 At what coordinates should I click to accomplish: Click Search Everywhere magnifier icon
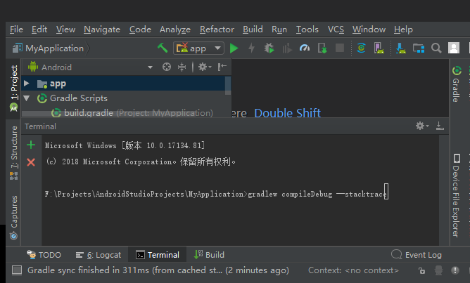pos(436,48)
